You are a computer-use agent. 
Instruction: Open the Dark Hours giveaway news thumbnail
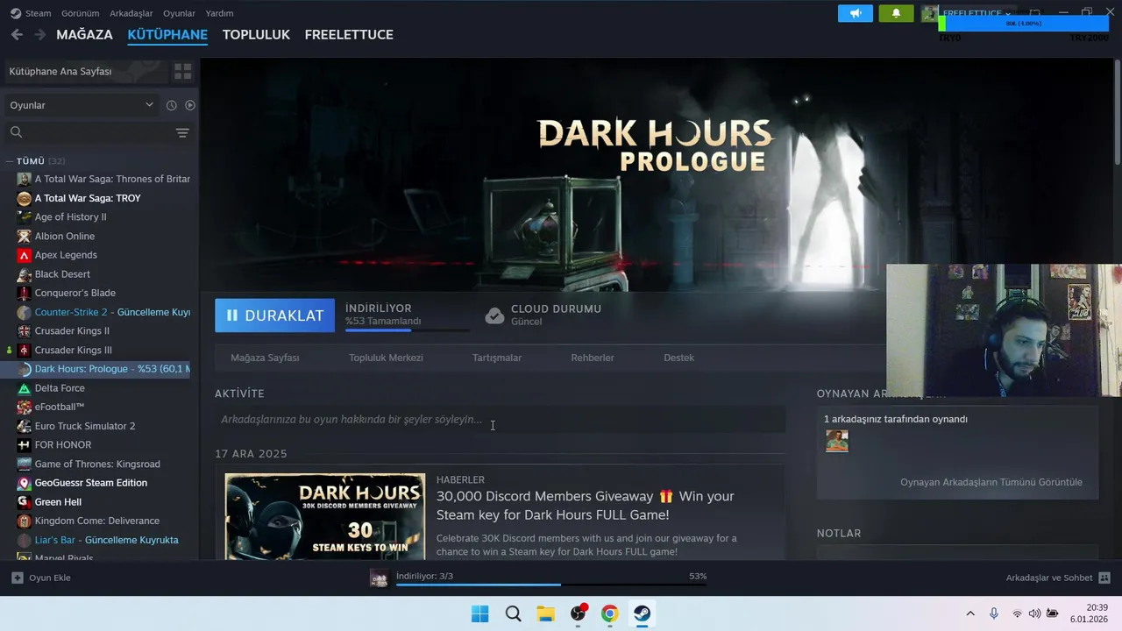click(325, 517)
